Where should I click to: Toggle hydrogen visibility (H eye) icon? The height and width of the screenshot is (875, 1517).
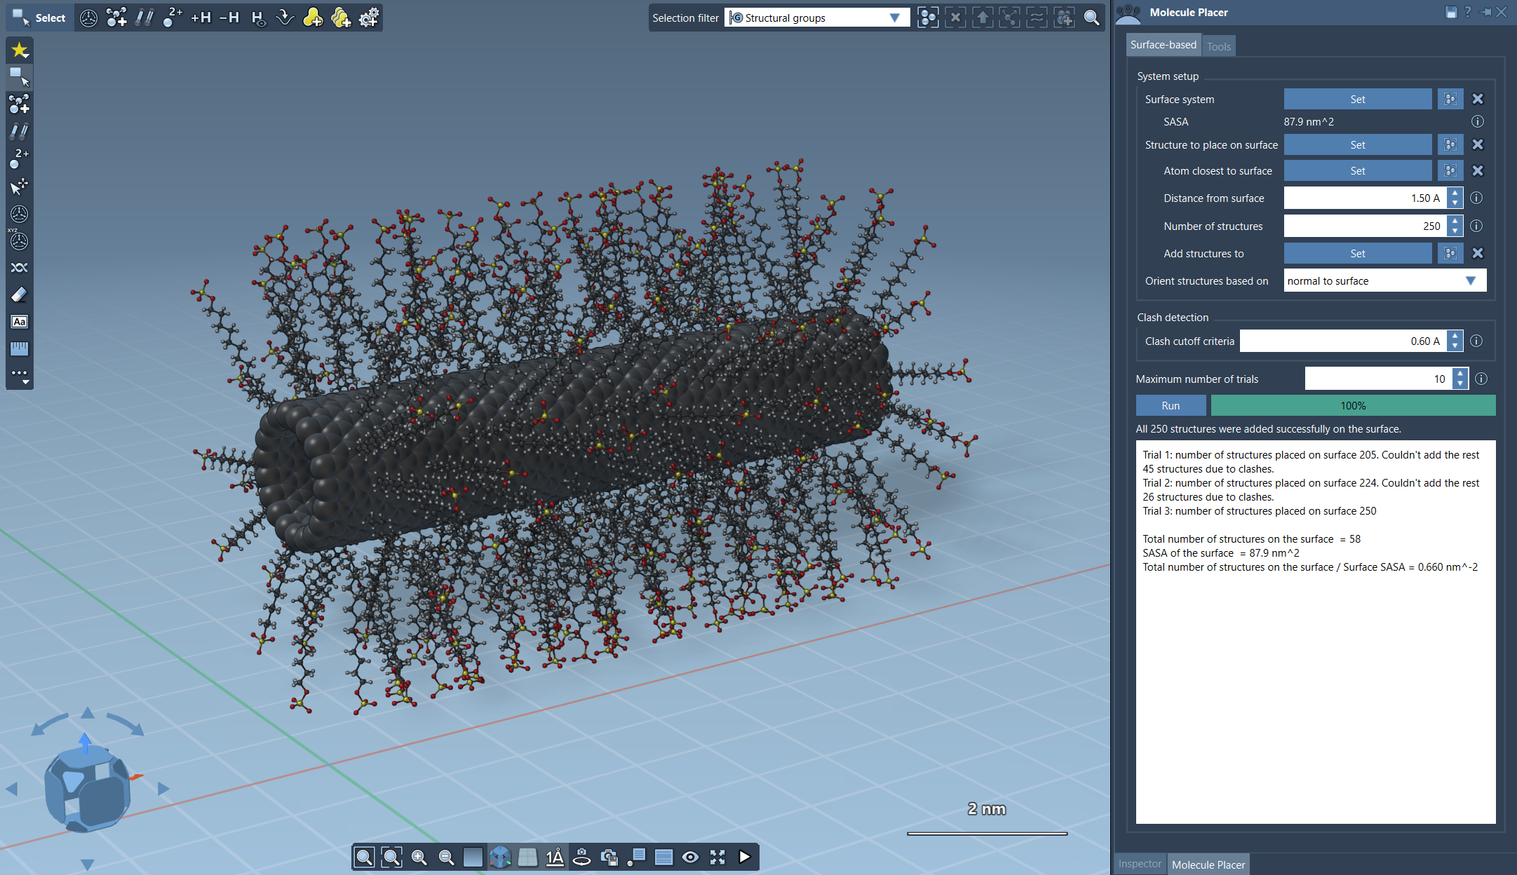pyautogui.click(x=258, y=18)
